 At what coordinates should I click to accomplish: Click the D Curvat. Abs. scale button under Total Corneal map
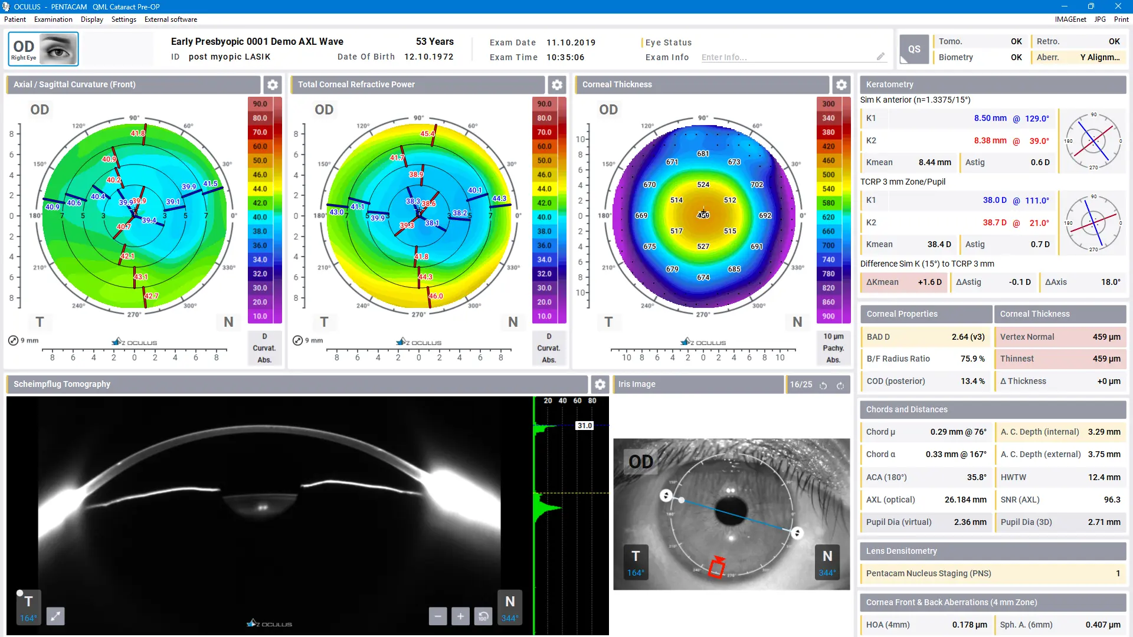click(x=549, y=348)
